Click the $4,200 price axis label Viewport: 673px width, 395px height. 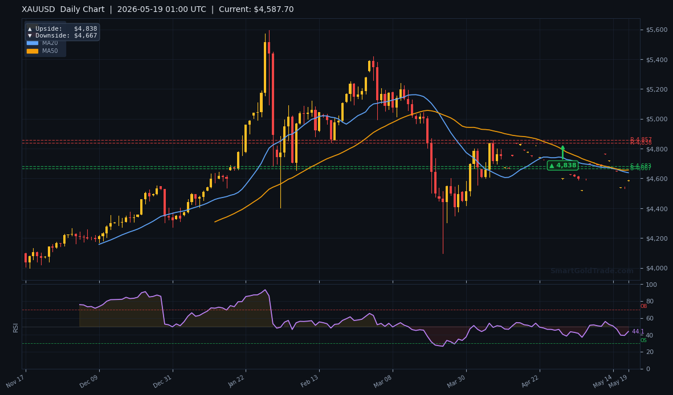[x=656, y=238]
